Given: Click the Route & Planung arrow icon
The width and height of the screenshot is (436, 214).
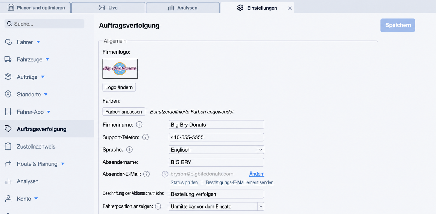Looking at the screenshot, I should [8, 164].
